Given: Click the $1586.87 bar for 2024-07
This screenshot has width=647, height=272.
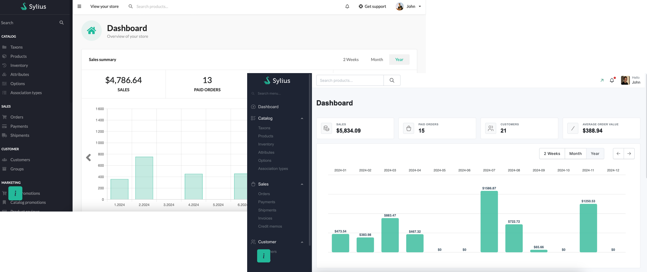Looking at the screenshot, I should (489, 222).
